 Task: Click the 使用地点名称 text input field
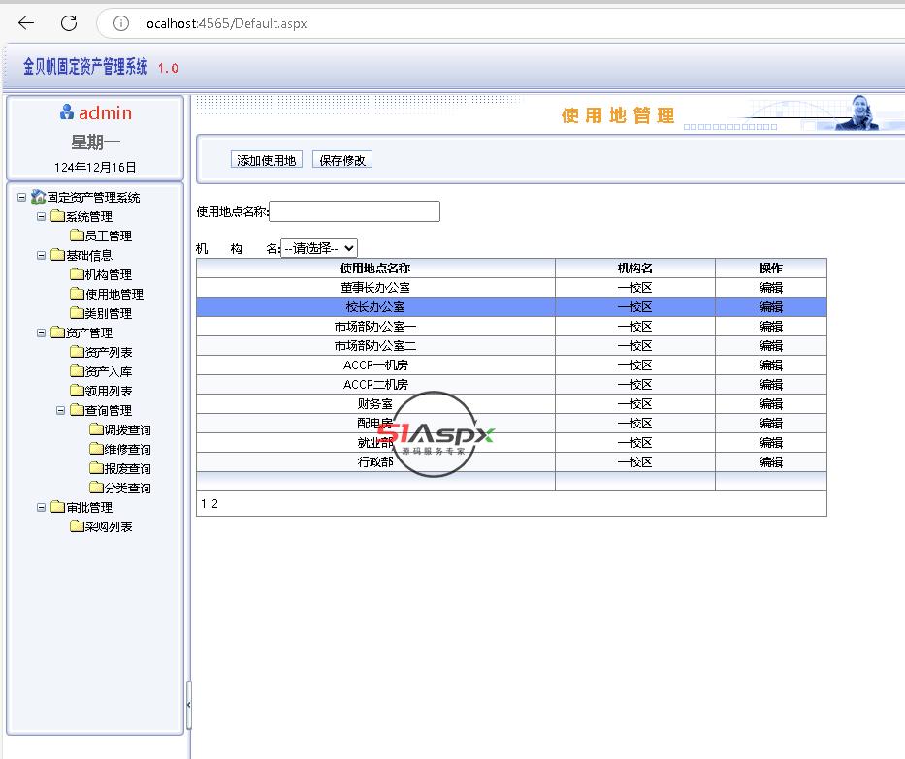354,211
